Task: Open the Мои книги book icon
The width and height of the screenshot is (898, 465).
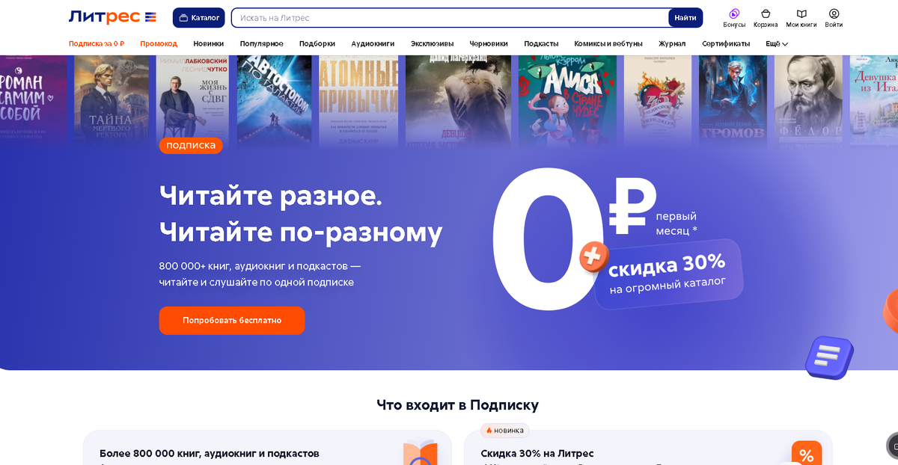Action: (801, 13)
